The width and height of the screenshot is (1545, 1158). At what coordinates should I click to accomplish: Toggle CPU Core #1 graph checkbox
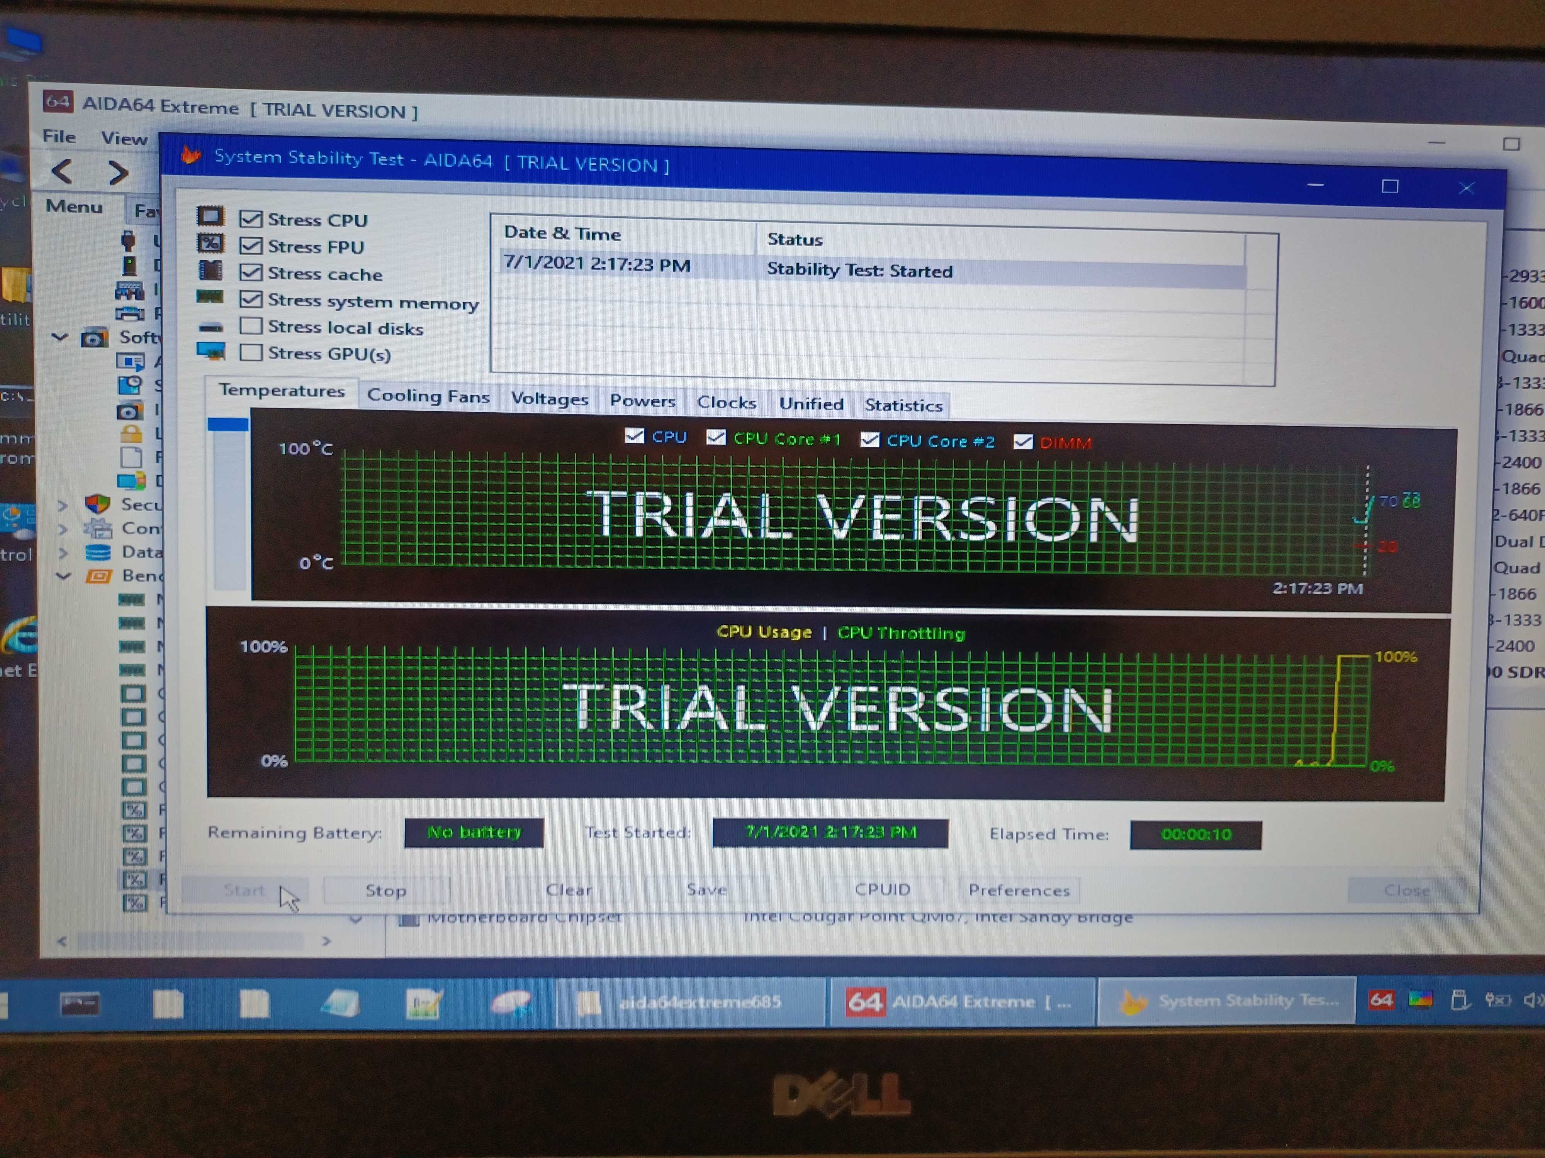(716, 437)
